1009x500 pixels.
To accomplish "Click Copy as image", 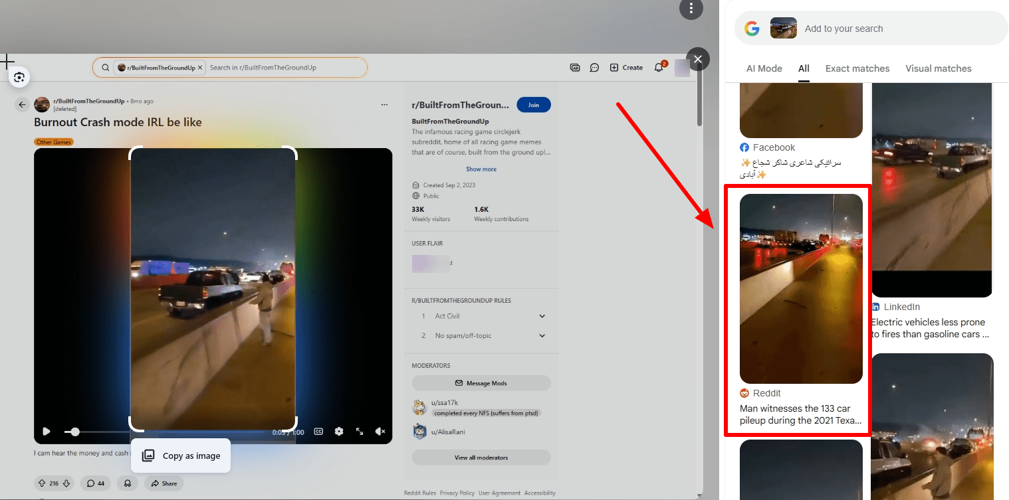I will (x=181, y=456).
